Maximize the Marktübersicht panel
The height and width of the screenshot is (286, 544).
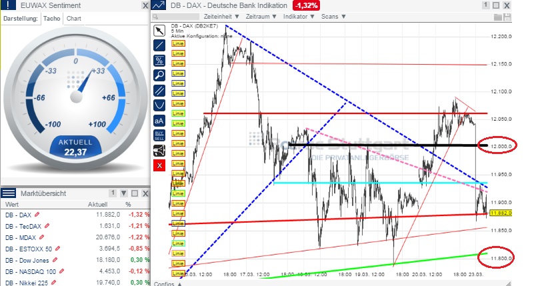(x=135, y=193)
